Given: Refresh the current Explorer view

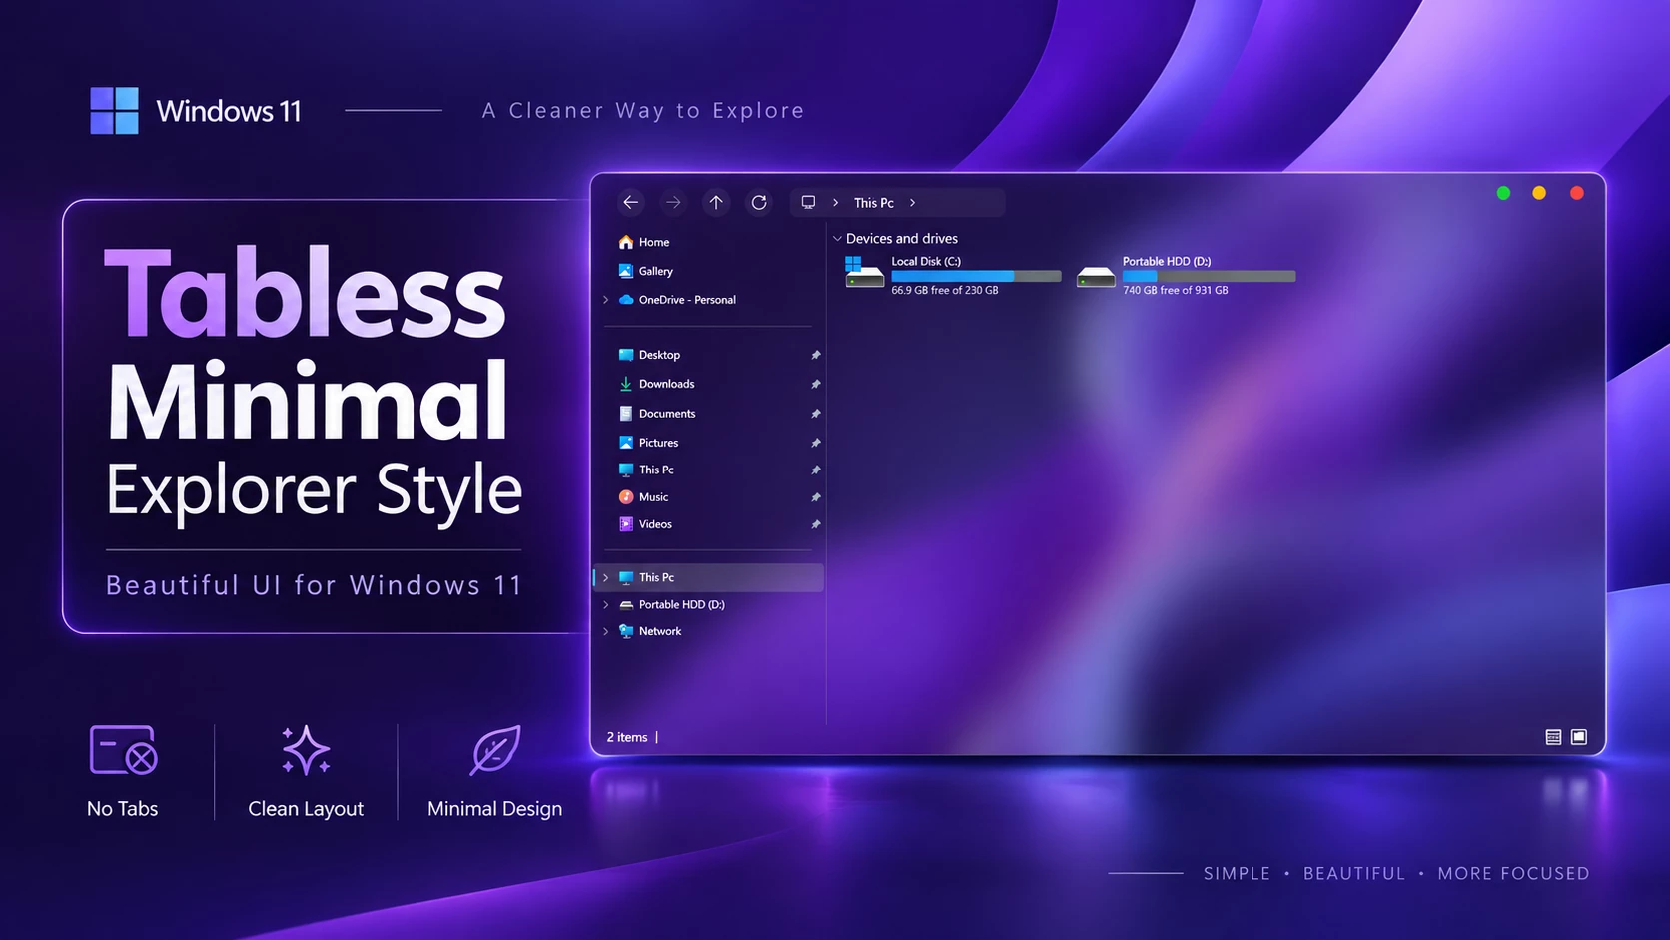Looking at the screenshot, I should point(759,202).
